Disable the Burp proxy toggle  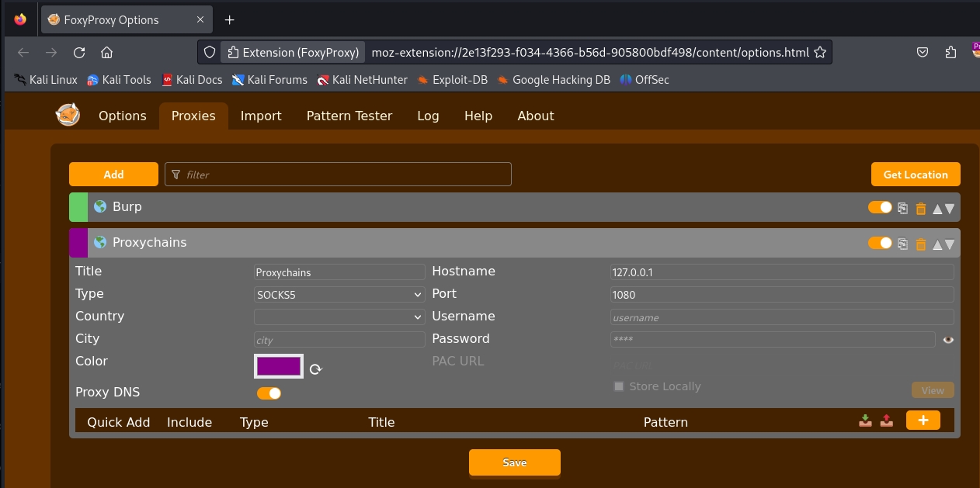[x=880, y=207]
